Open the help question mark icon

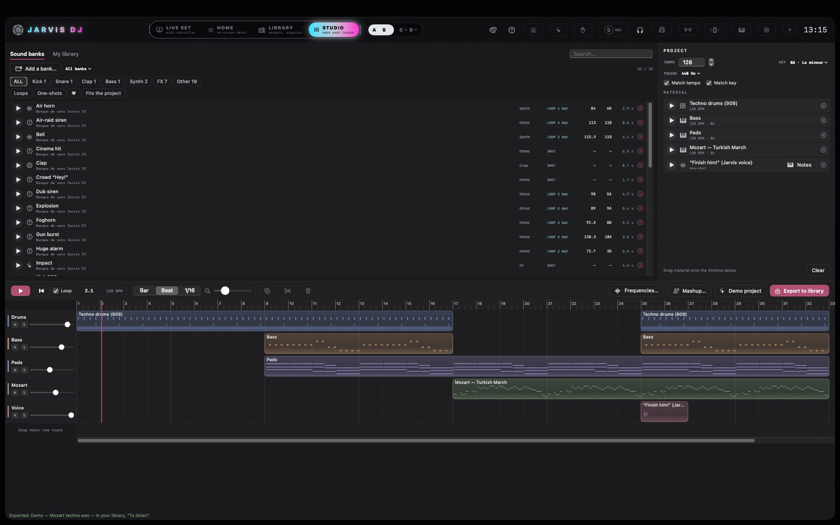[x=511, y=30]
